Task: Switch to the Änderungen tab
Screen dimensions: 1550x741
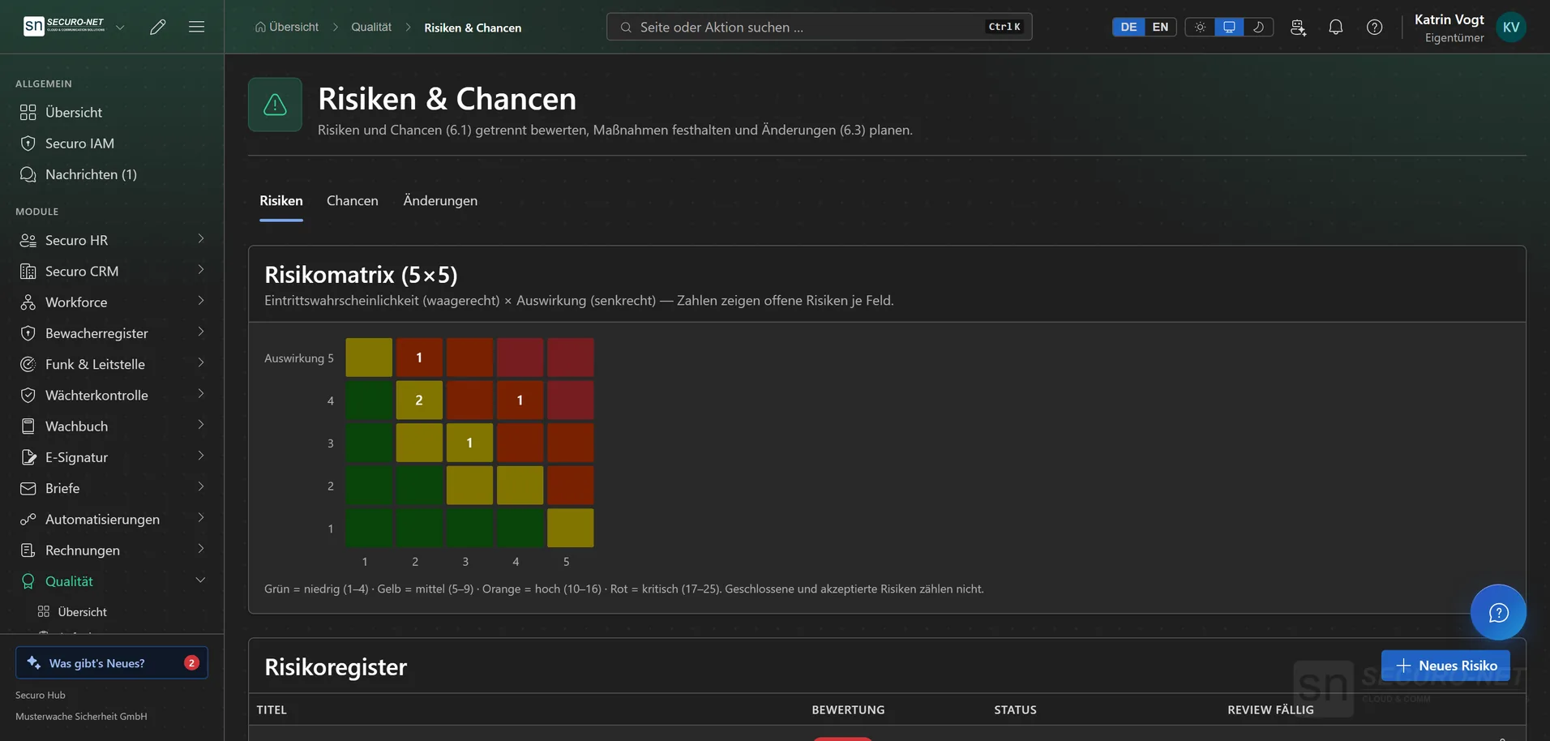Action: coord(440,200)
